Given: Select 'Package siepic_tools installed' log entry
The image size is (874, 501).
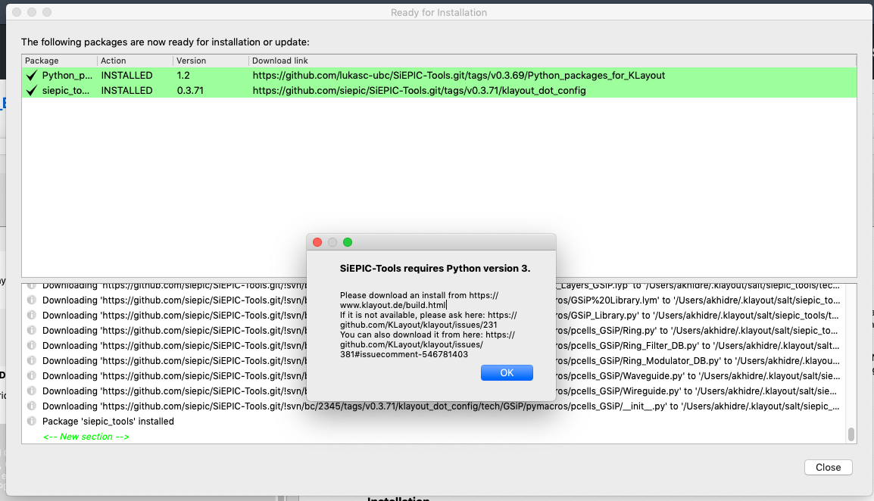Looking at the screenshot, I should pyautogui.click(x=108, y=422).
